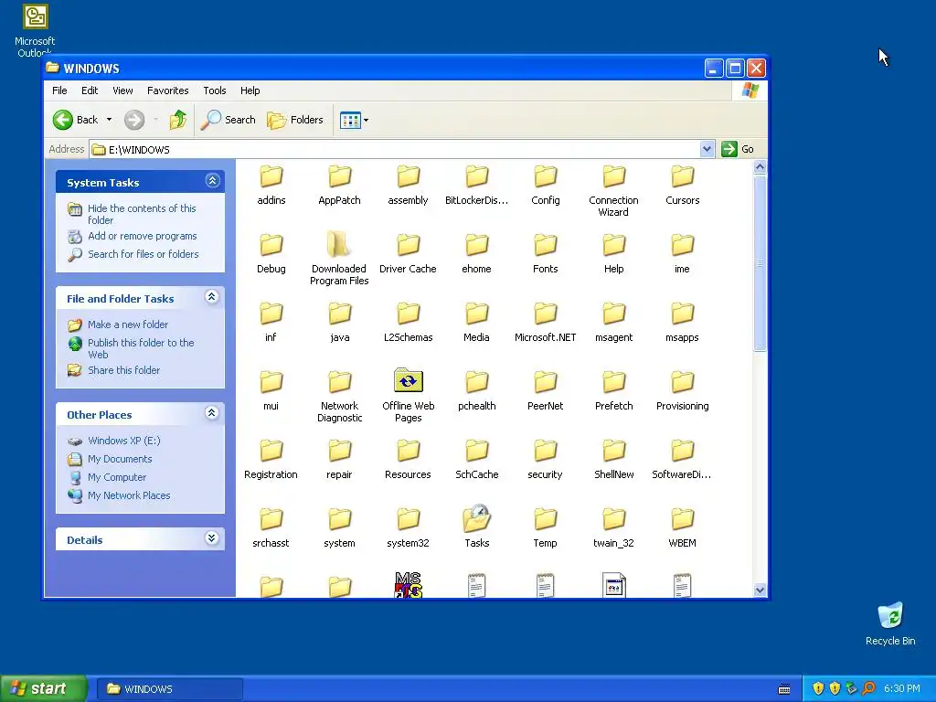Screen dimensions: 936x702
Task: Click the 6:30 PM system clock
Action: pos(902,689)
